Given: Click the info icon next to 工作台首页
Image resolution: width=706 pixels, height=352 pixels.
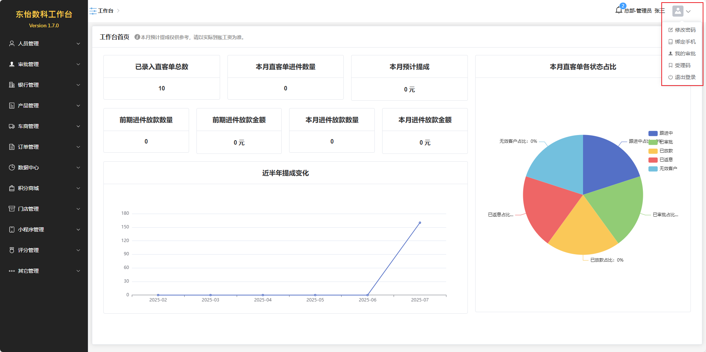Looking at the screenshot, I should coord(137,37).
